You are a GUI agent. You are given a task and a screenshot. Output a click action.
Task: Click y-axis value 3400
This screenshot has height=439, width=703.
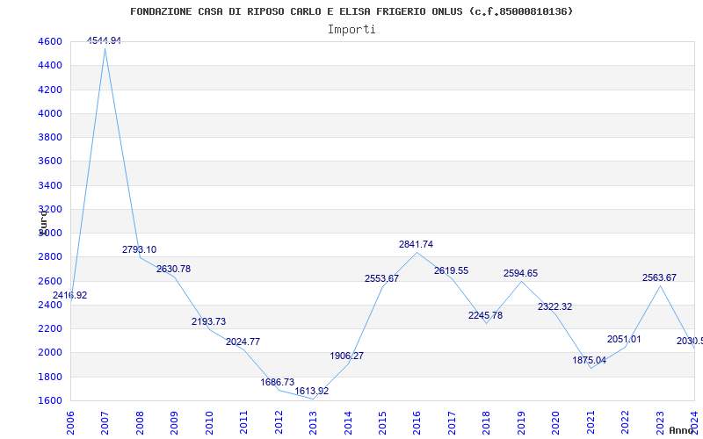pos(50,185)
